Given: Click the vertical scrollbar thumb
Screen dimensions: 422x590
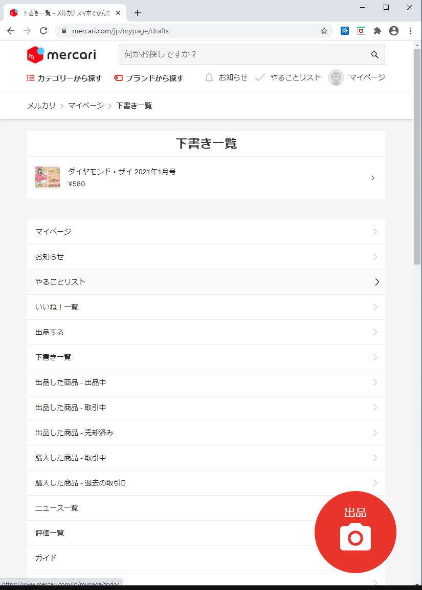Looking at the screenshot, I should pyautogui.click(x=417, y=156).
